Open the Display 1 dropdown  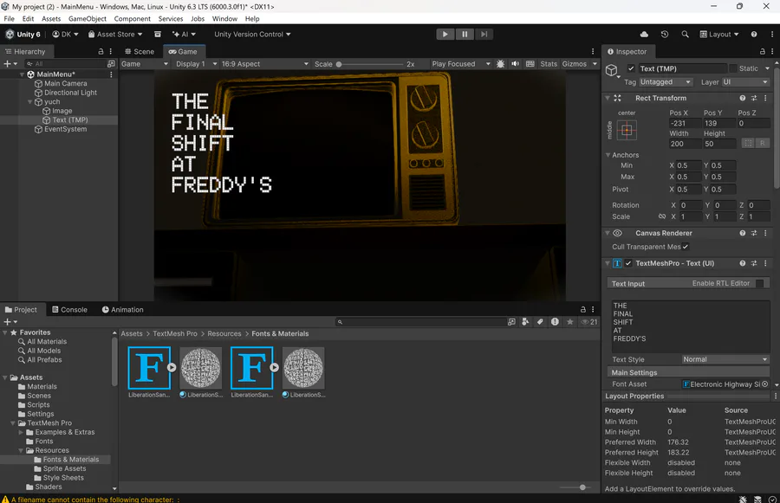point(197,63)
